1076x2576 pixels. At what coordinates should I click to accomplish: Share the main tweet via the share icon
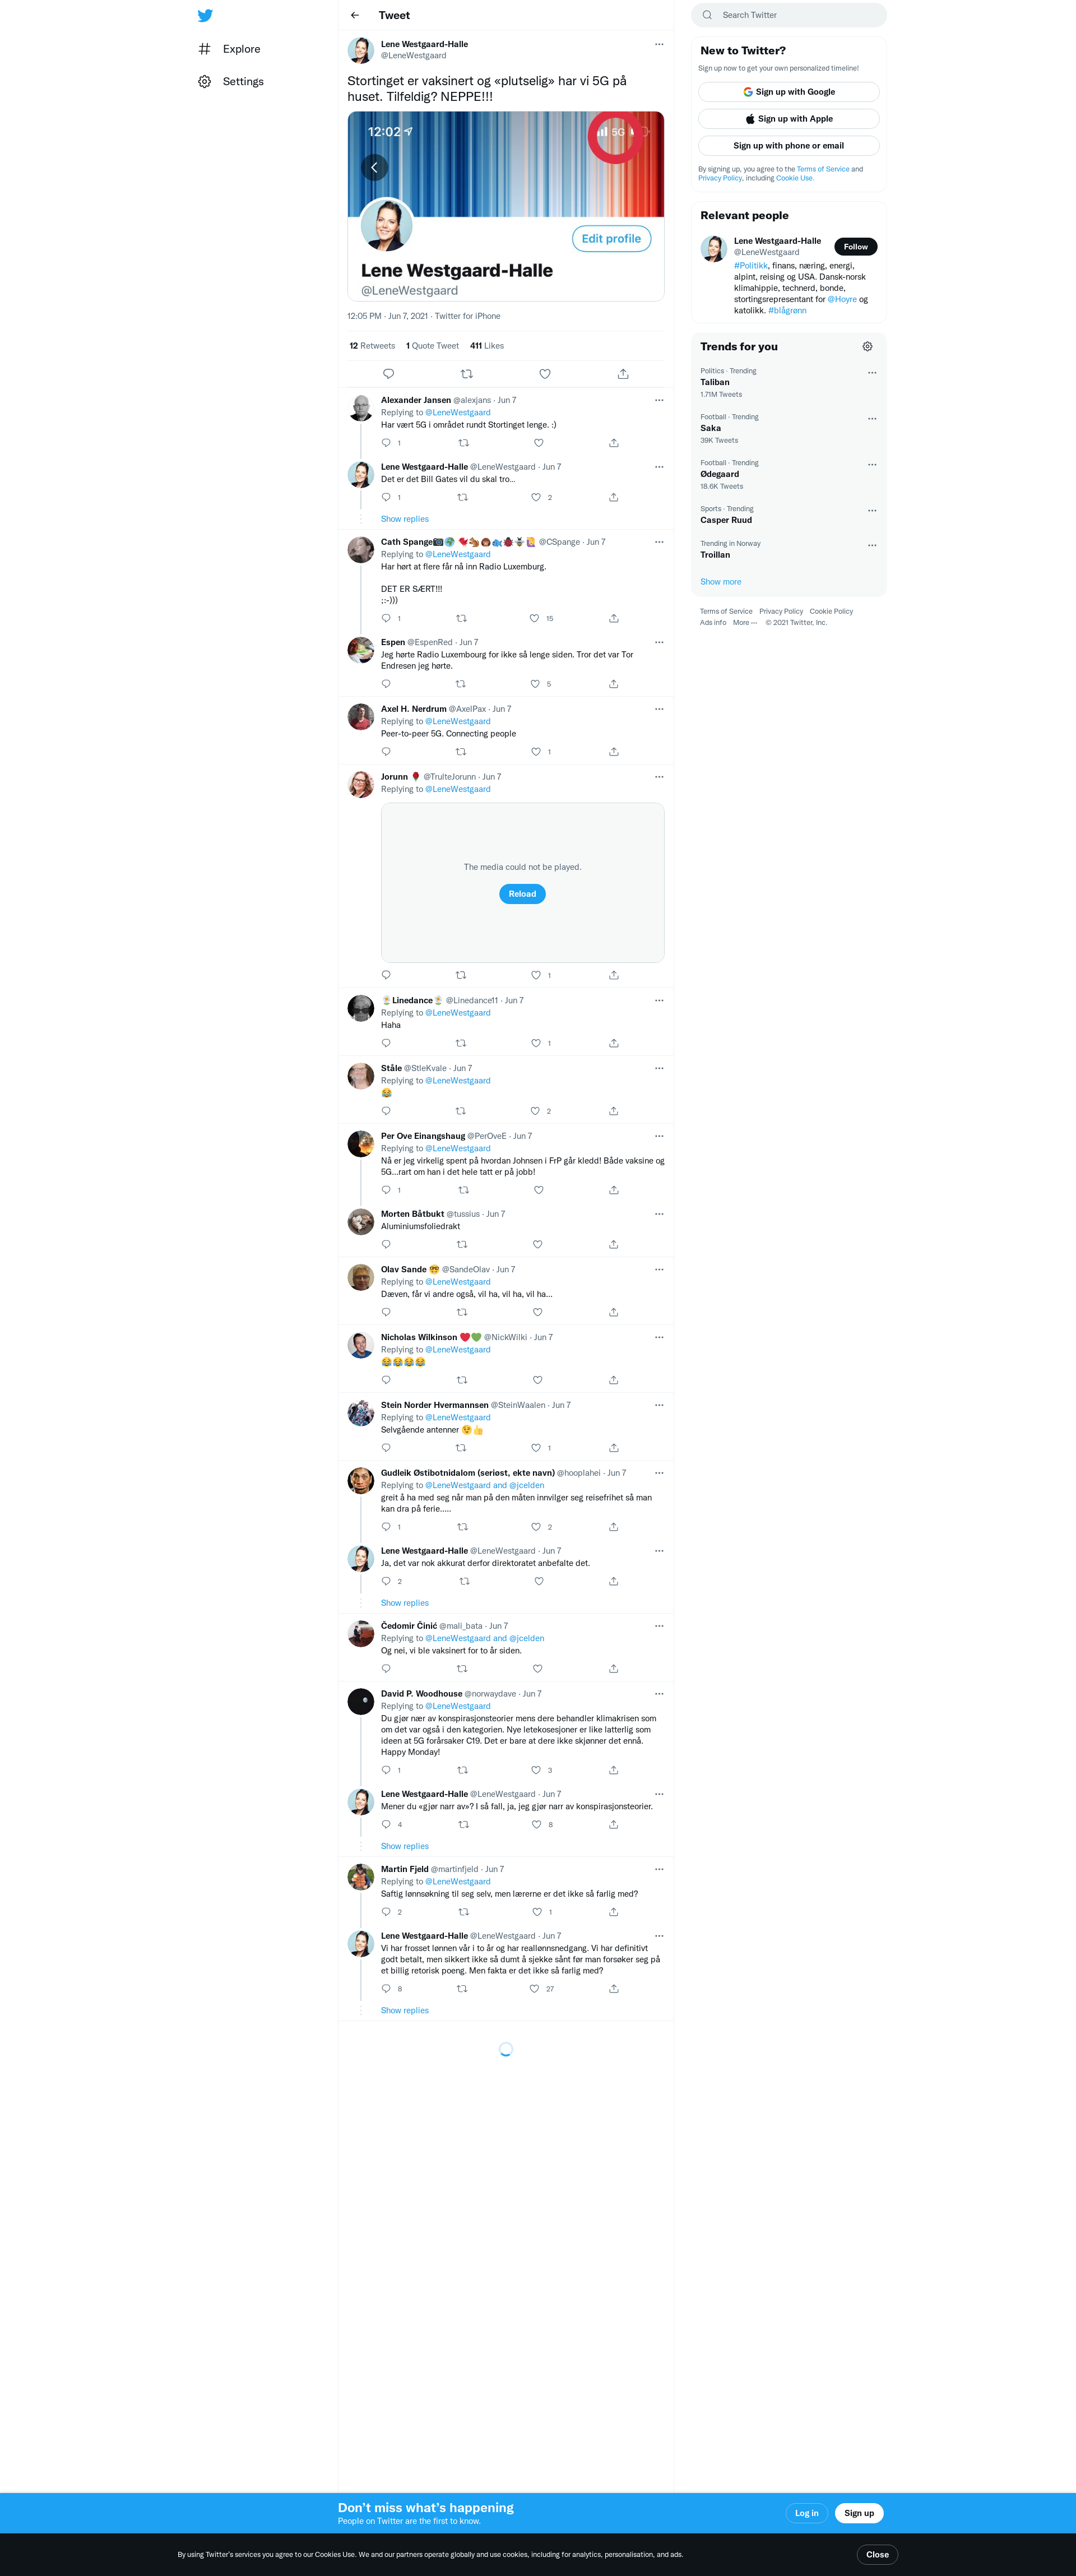tap(623, 374)
